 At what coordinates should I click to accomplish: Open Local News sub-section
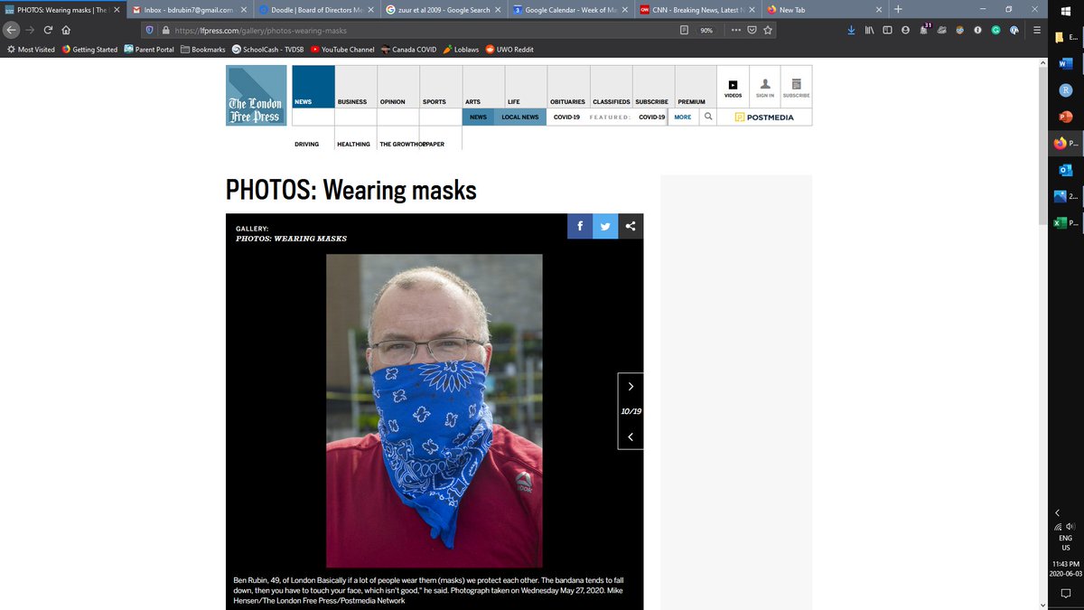click(x=520, y=117)
